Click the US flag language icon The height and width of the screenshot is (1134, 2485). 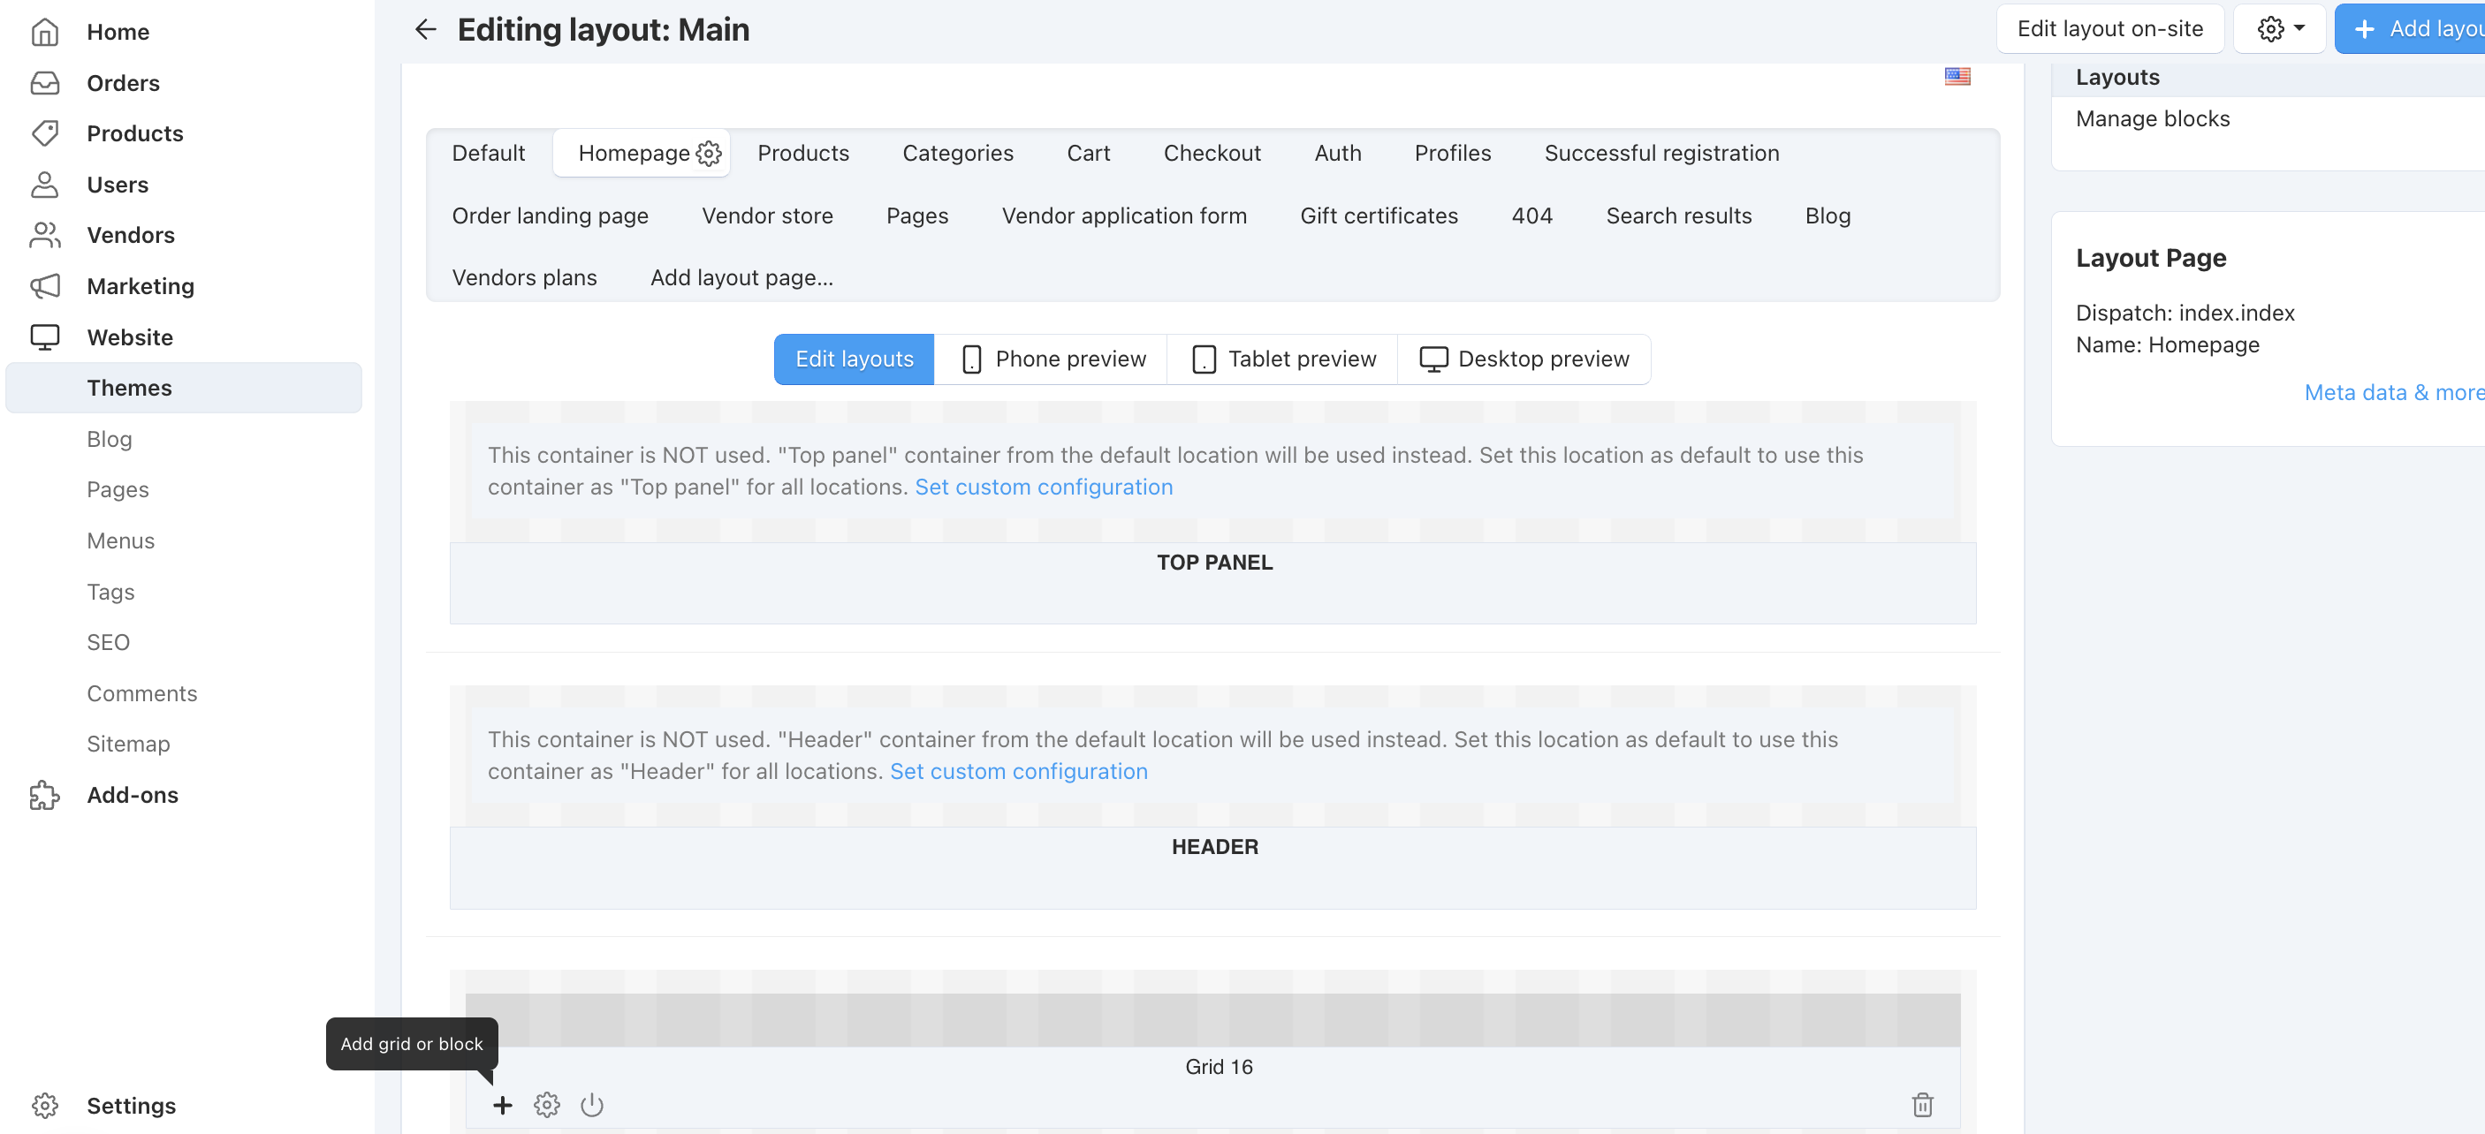pyautogui.click(x=1957, y=76)
